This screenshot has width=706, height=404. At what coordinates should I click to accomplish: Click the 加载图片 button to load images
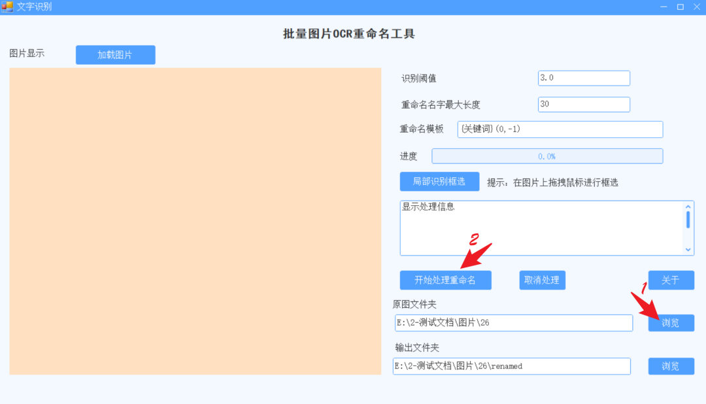click(x=115, y=55)
